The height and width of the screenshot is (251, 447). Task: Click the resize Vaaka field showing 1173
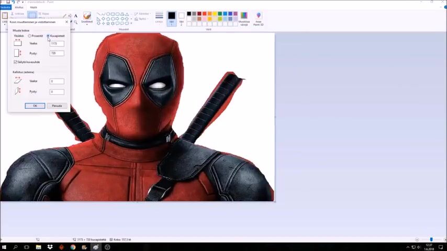57,43
